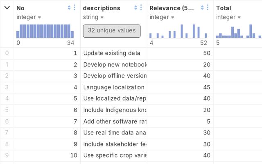This screenshot has width=262, height=164.
Task: Select the 'Include Indigenous' description cell
Action: 115,110
